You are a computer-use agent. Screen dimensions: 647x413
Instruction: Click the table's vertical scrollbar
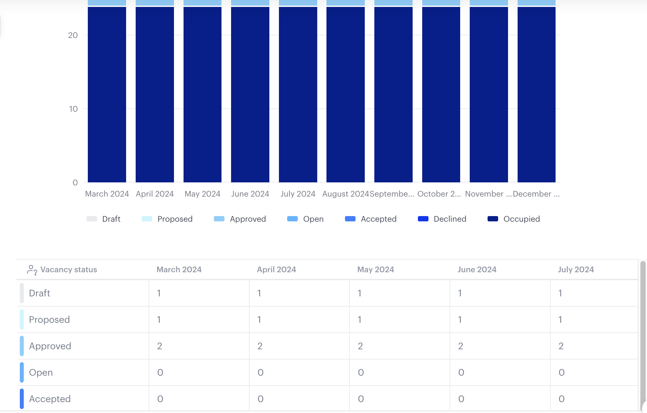coord(642,330)
